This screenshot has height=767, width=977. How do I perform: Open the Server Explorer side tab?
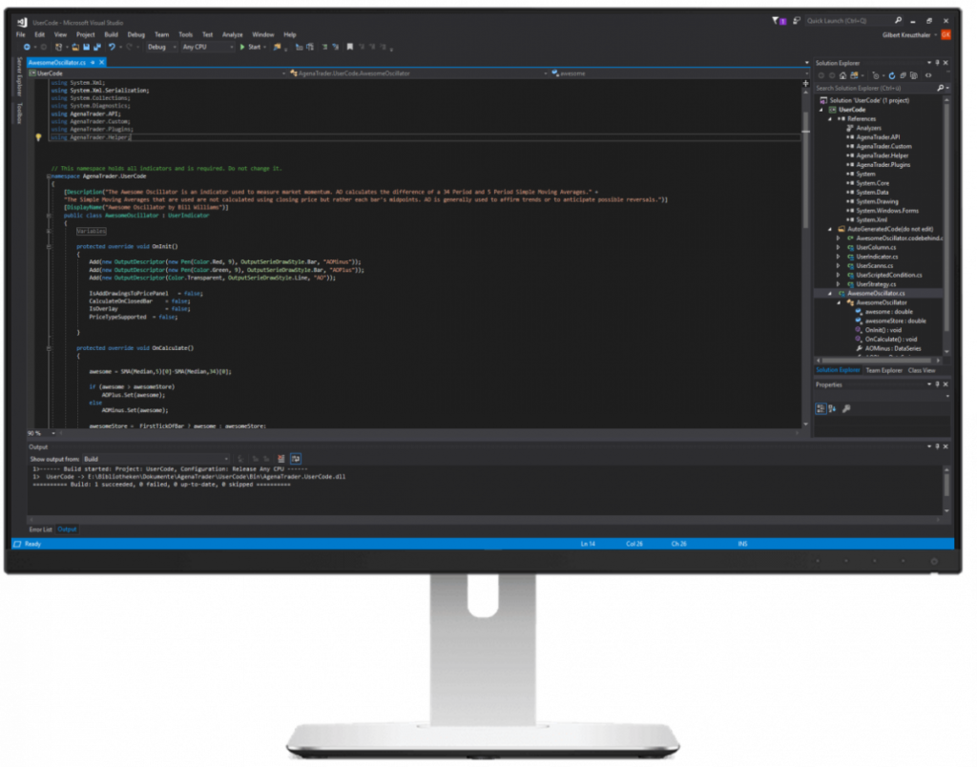click(x=19, y=76)
